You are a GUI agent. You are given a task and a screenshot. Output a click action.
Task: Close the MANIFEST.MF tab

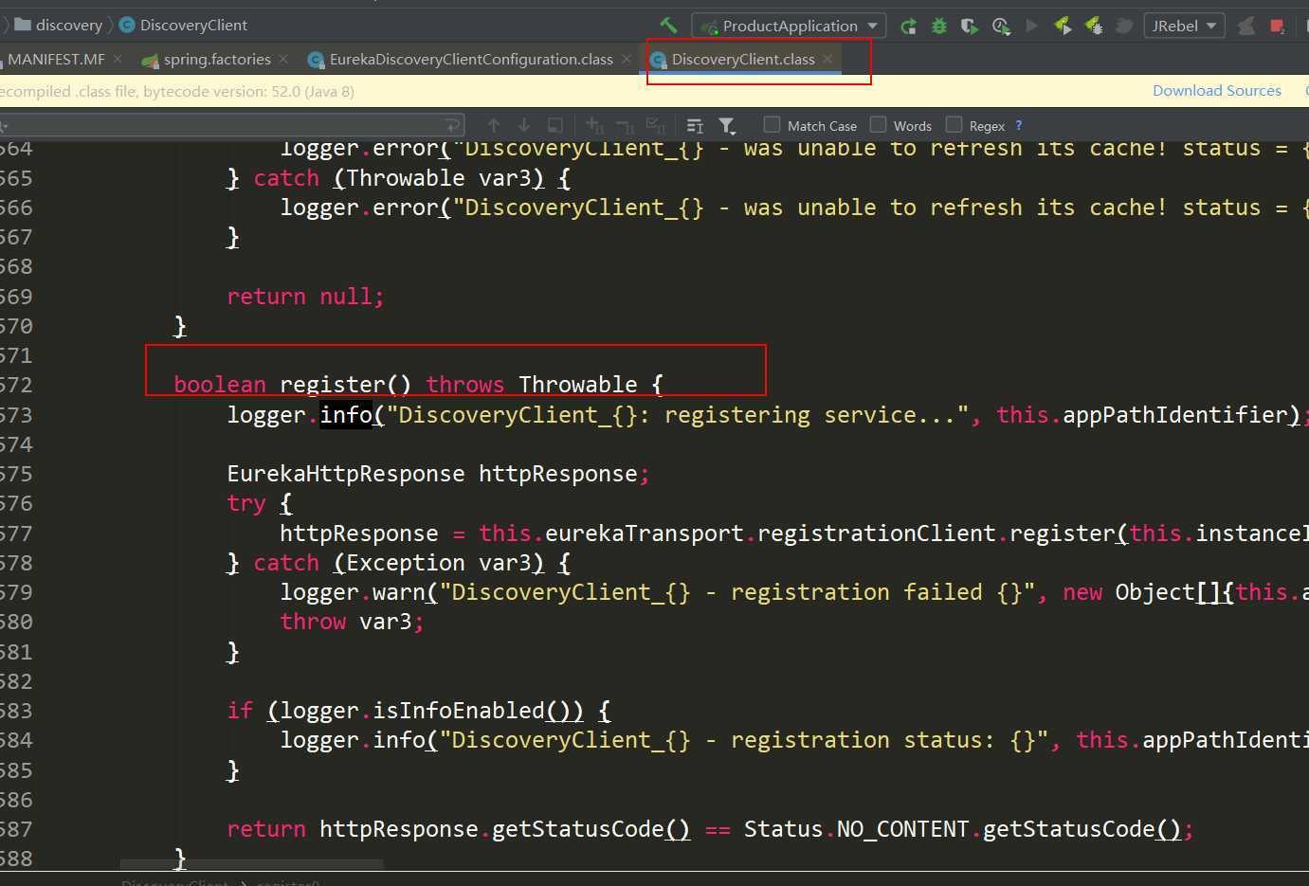click(118, 59)
